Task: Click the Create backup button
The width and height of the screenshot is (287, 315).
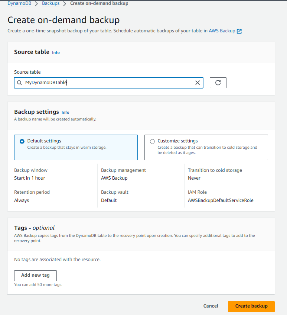Action: (251, 306)
